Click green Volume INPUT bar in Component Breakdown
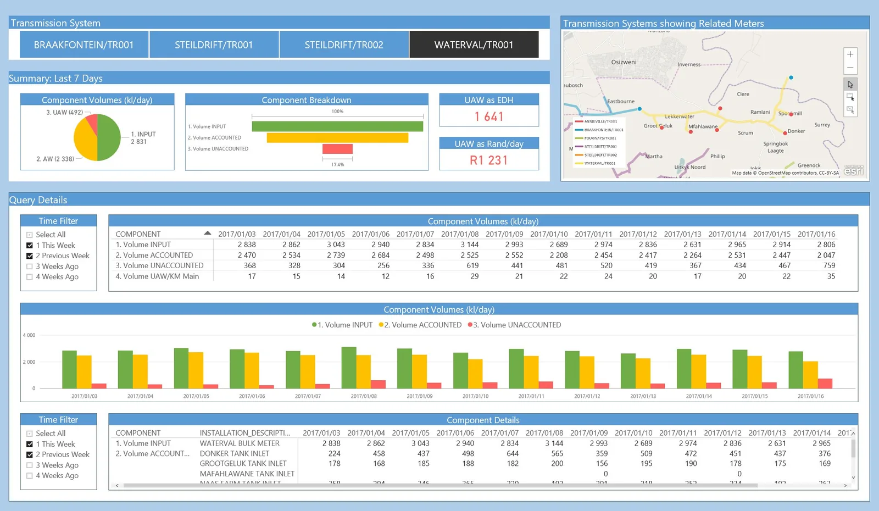This screenshot has height=511, width=879. point(337,126)
